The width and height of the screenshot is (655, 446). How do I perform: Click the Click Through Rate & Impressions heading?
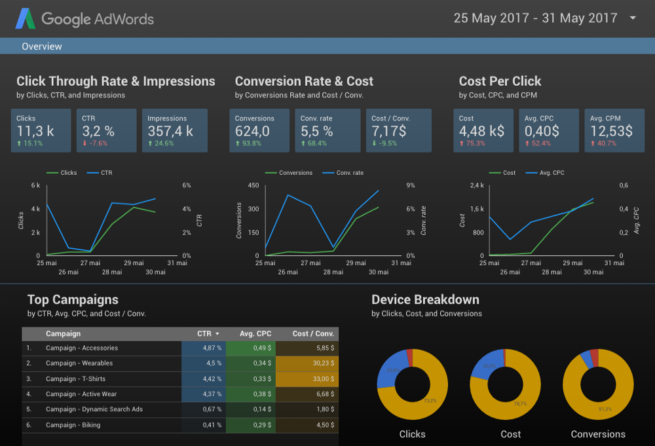tap(116, 81)
